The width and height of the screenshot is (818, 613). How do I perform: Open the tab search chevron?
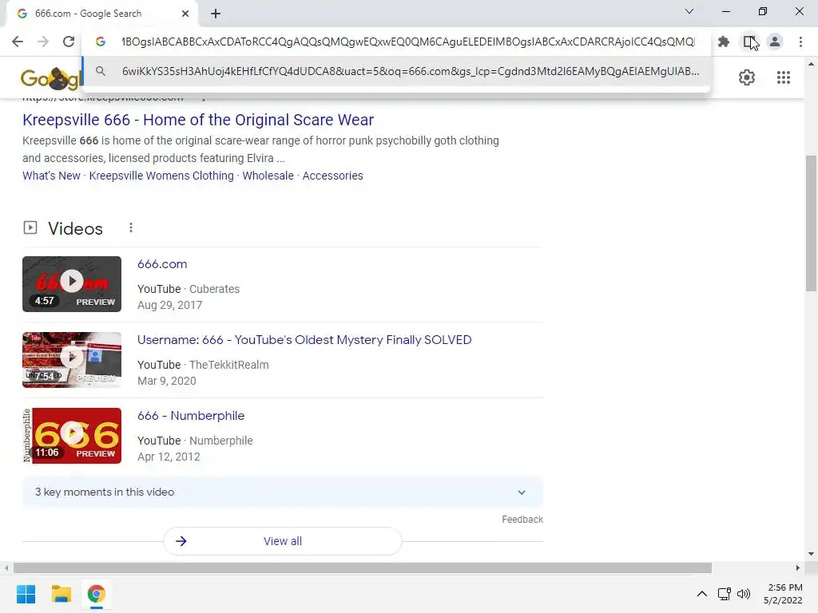(x=689, y=11)
